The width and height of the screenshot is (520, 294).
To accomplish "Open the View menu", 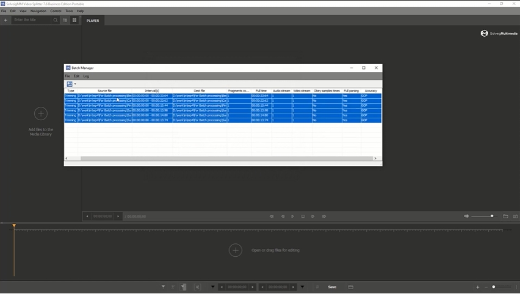I will tap(23, 11).
